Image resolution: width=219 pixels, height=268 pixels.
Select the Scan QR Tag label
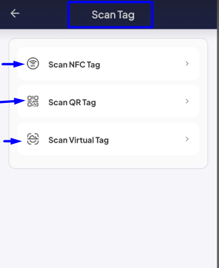click(x=72, y=102)
